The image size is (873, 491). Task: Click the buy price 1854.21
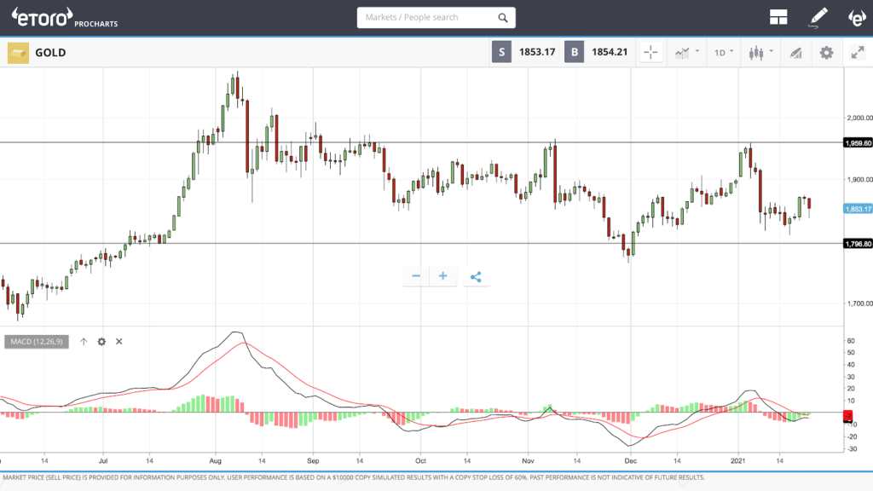pos(610,52)
